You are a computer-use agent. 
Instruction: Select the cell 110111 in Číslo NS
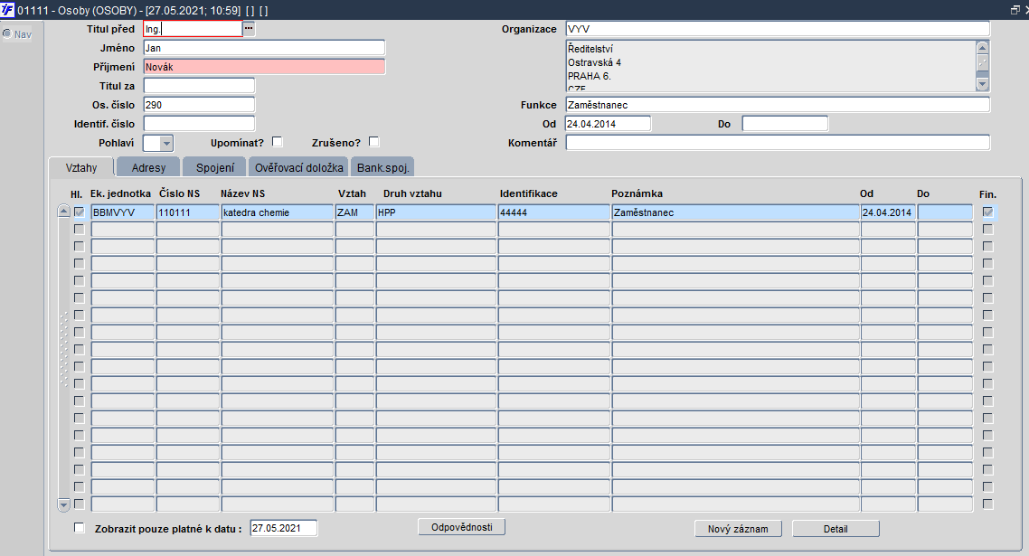188,212
